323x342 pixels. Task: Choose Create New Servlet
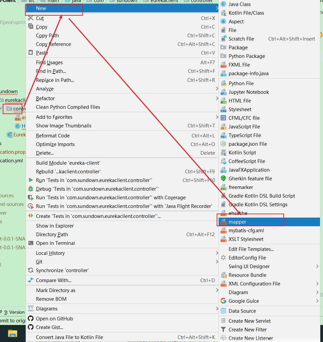[269, 321]
